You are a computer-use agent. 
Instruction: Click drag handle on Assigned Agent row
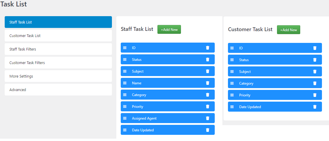(x=125, y=118)
